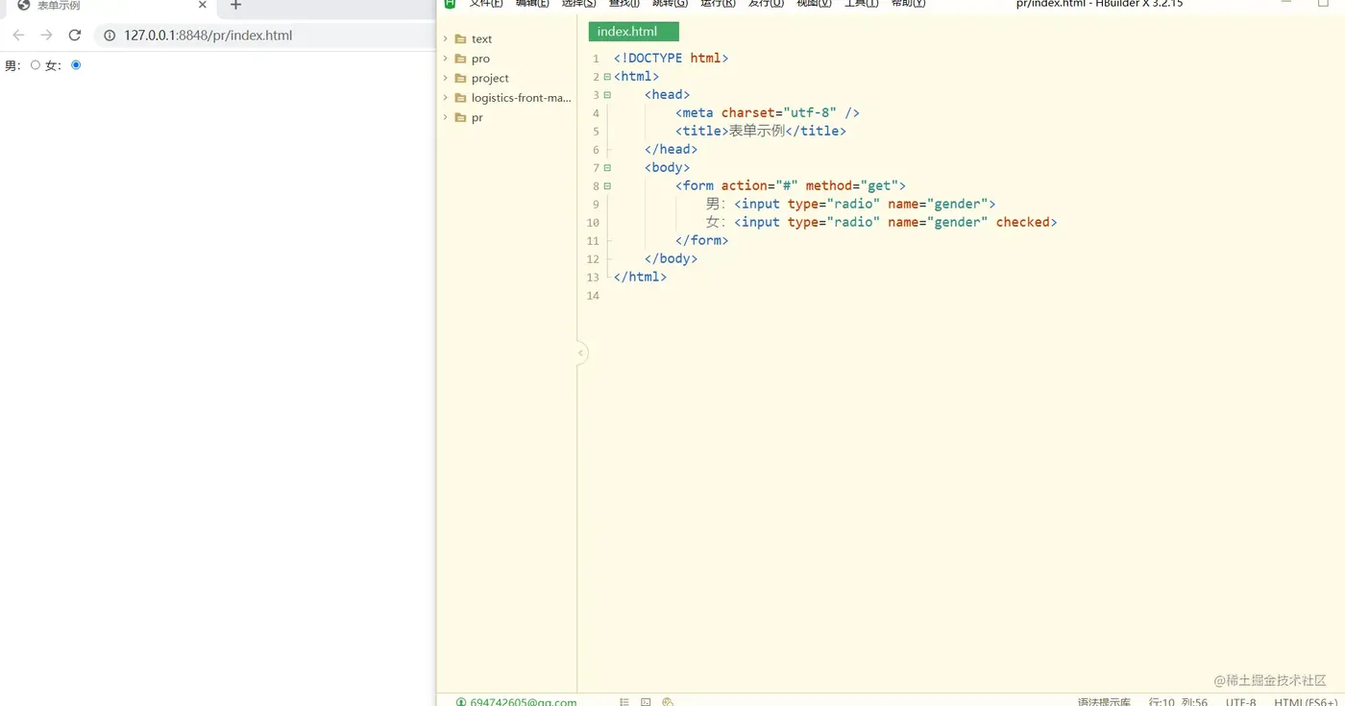Image resolution: width=1345 pixels, height=706 pixels.
Task: Click the <!DOCTYPE html> code line
Action: pos(672,58)
